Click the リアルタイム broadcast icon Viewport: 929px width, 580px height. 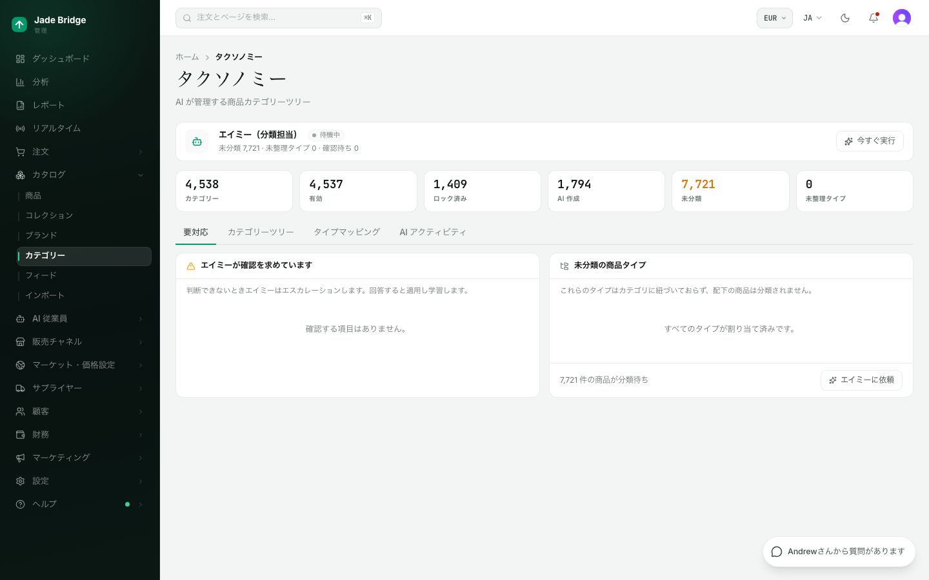tap(20, 128)
